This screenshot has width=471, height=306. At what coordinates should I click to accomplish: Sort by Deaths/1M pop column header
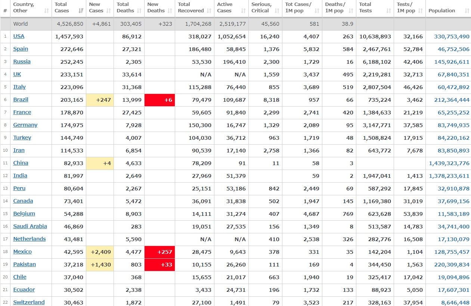335,7
